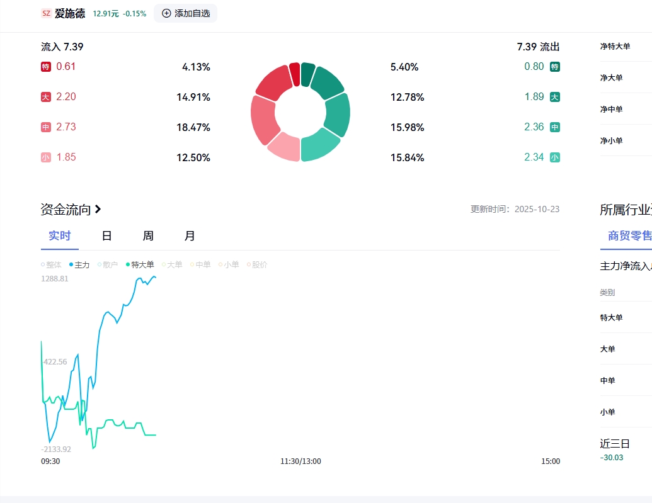652x503 pixels.
Task: Select the 月 tab
Action: [x=190, y=236]
